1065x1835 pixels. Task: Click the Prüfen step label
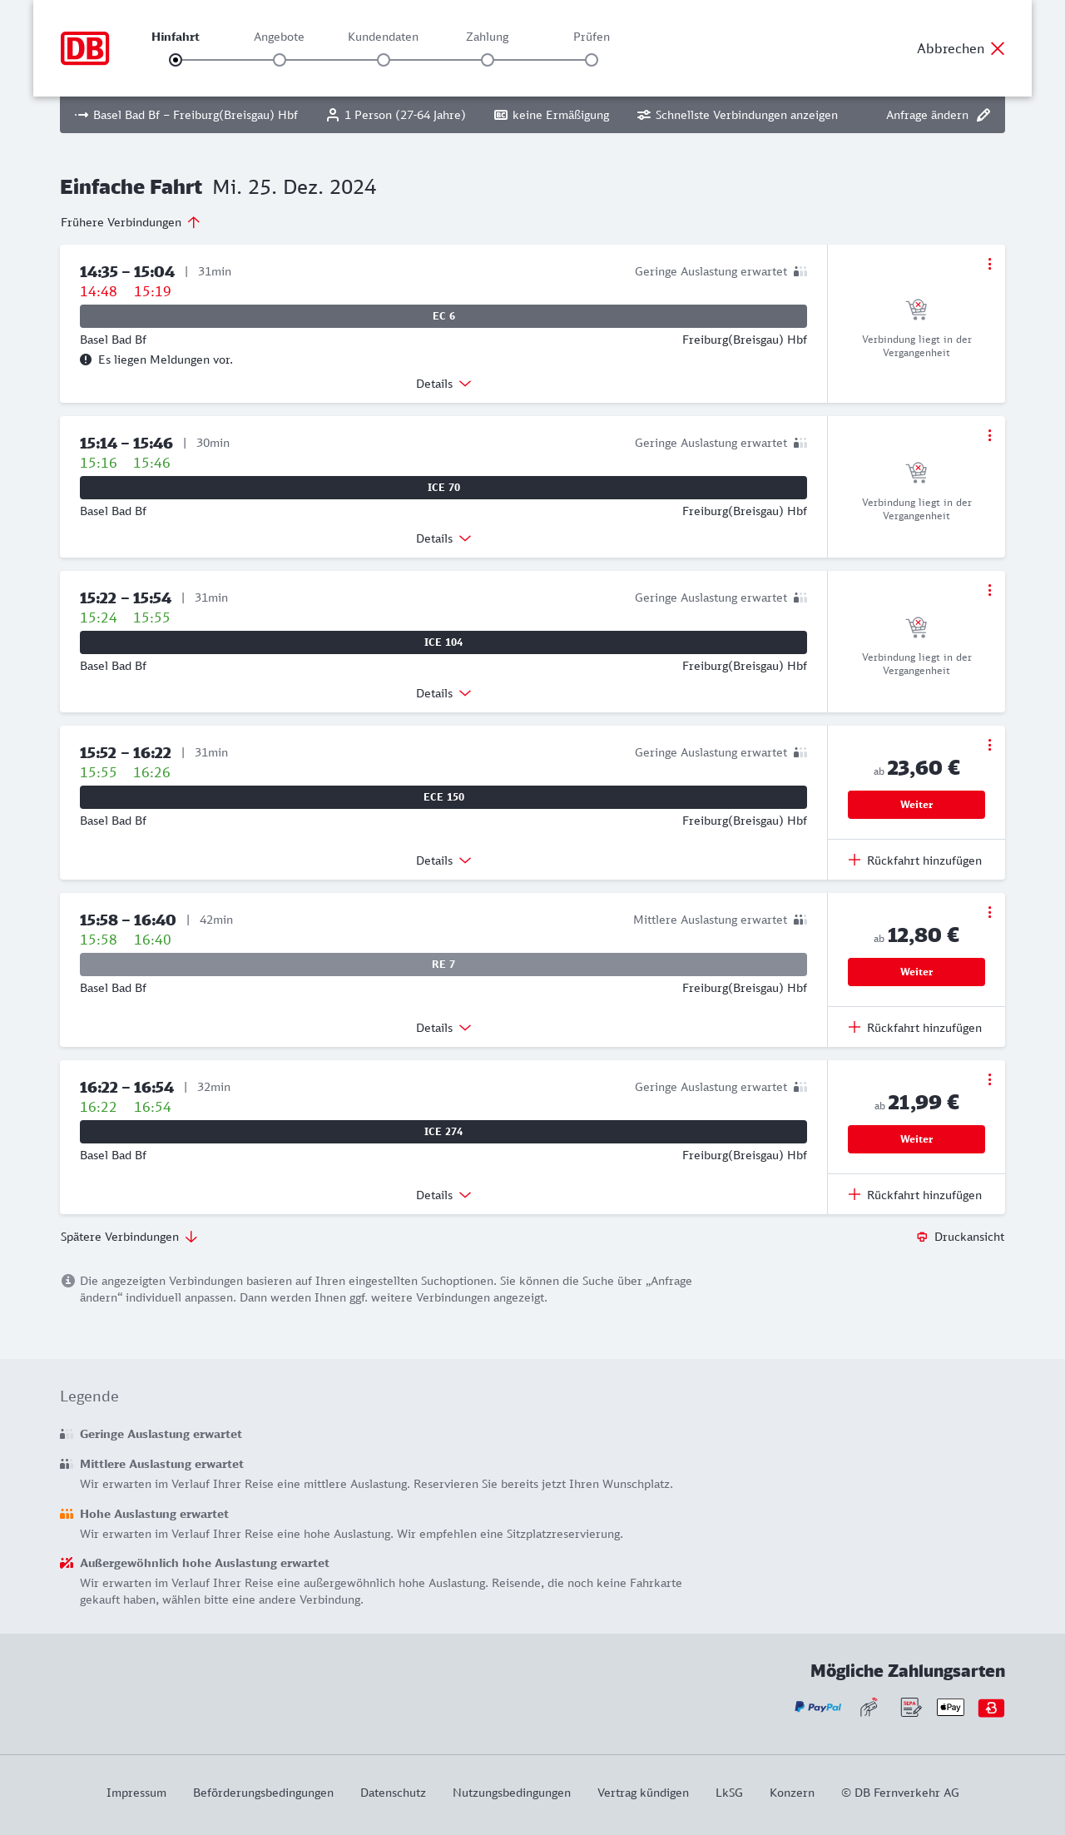tap(592, 37)
